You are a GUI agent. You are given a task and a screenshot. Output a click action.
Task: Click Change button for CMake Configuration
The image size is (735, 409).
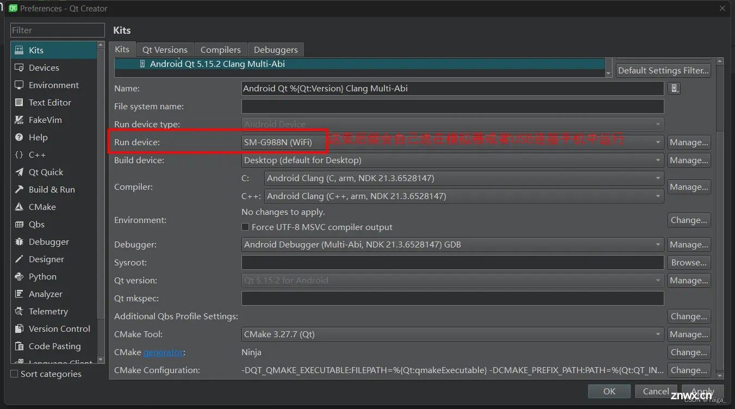point(689,370)
